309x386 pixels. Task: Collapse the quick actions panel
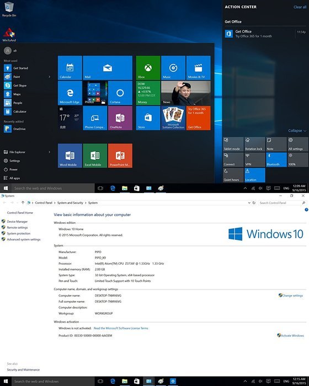coord(297,131)
